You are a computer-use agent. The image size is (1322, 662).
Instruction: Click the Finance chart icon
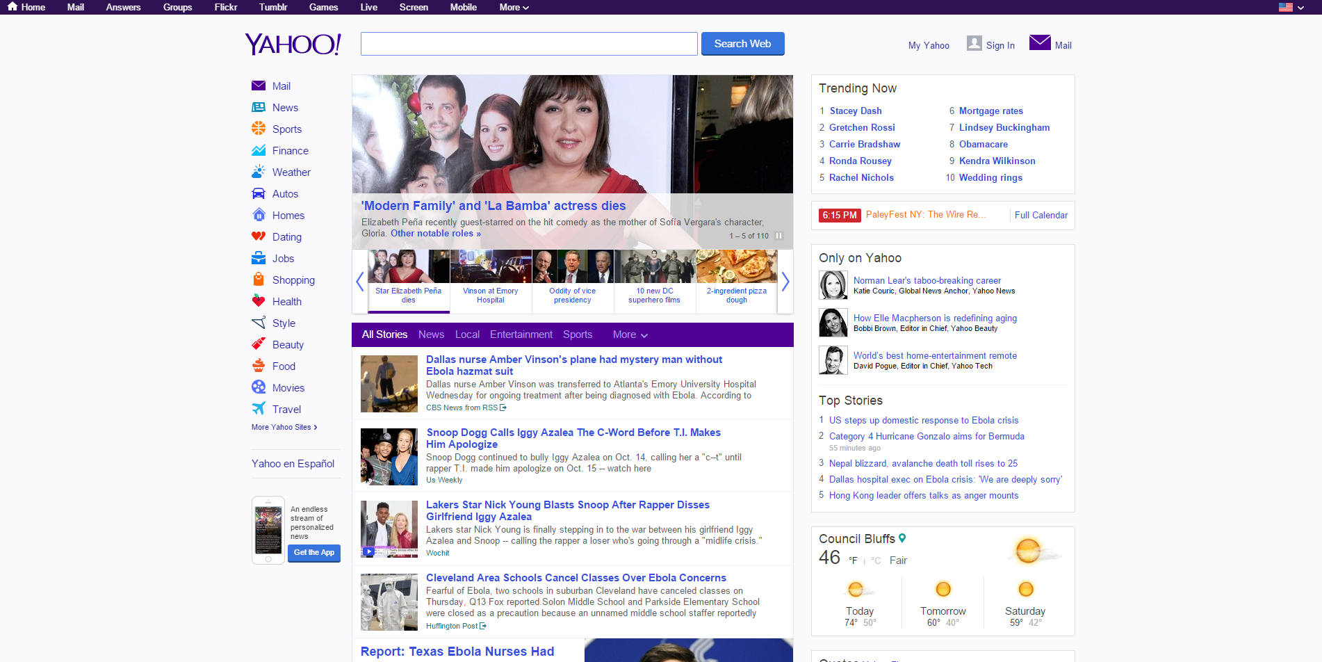coord(259,150)
